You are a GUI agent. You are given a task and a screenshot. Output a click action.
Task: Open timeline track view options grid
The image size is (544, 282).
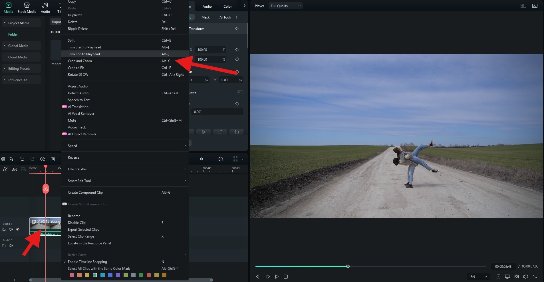point(235,159)
